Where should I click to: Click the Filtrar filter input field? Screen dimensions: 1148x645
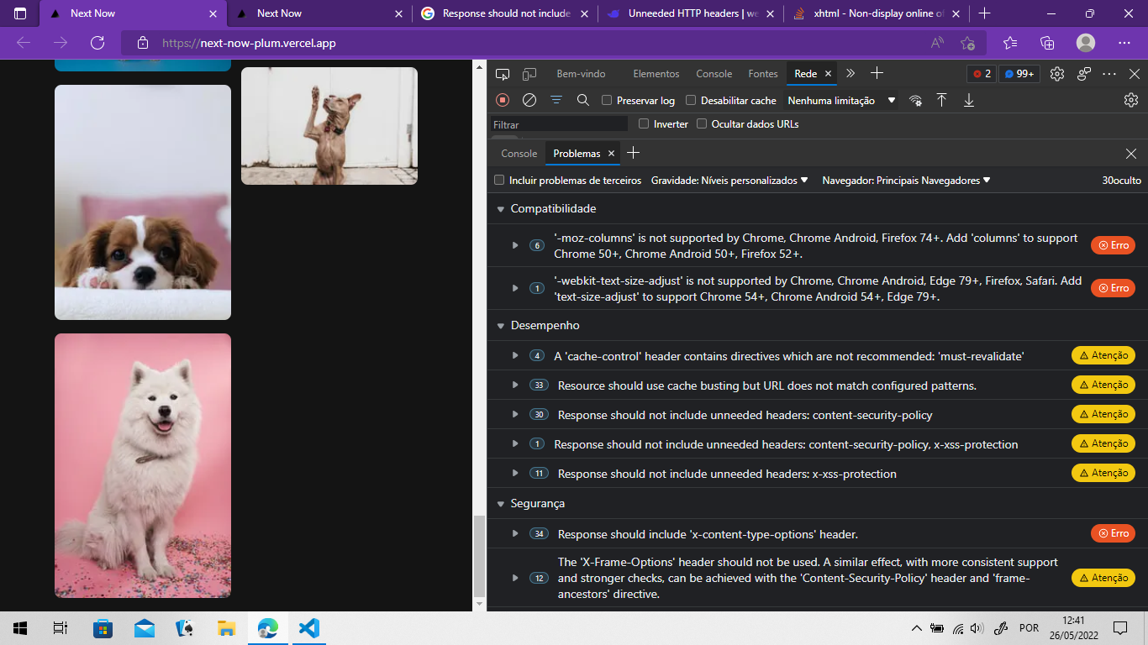point(559,124)
